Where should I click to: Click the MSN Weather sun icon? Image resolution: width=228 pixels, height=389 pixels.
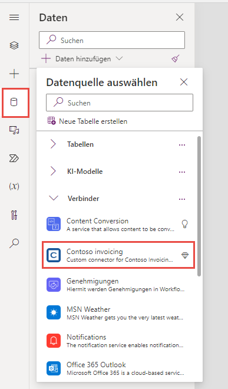[54, 312]
